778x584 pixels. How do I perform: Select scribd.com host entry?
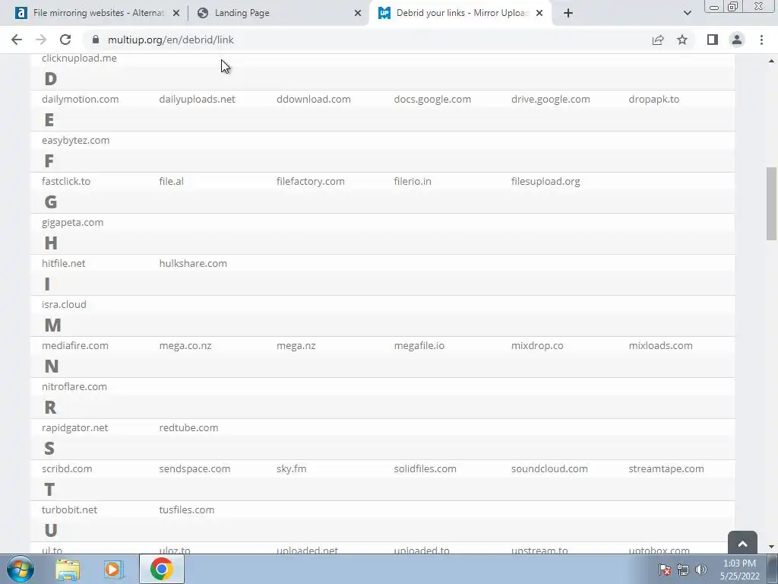coord(67,468)
